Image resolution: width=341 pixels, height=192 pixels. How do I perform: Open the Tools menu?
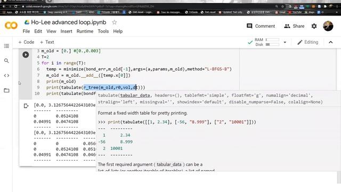pos(103,31)
